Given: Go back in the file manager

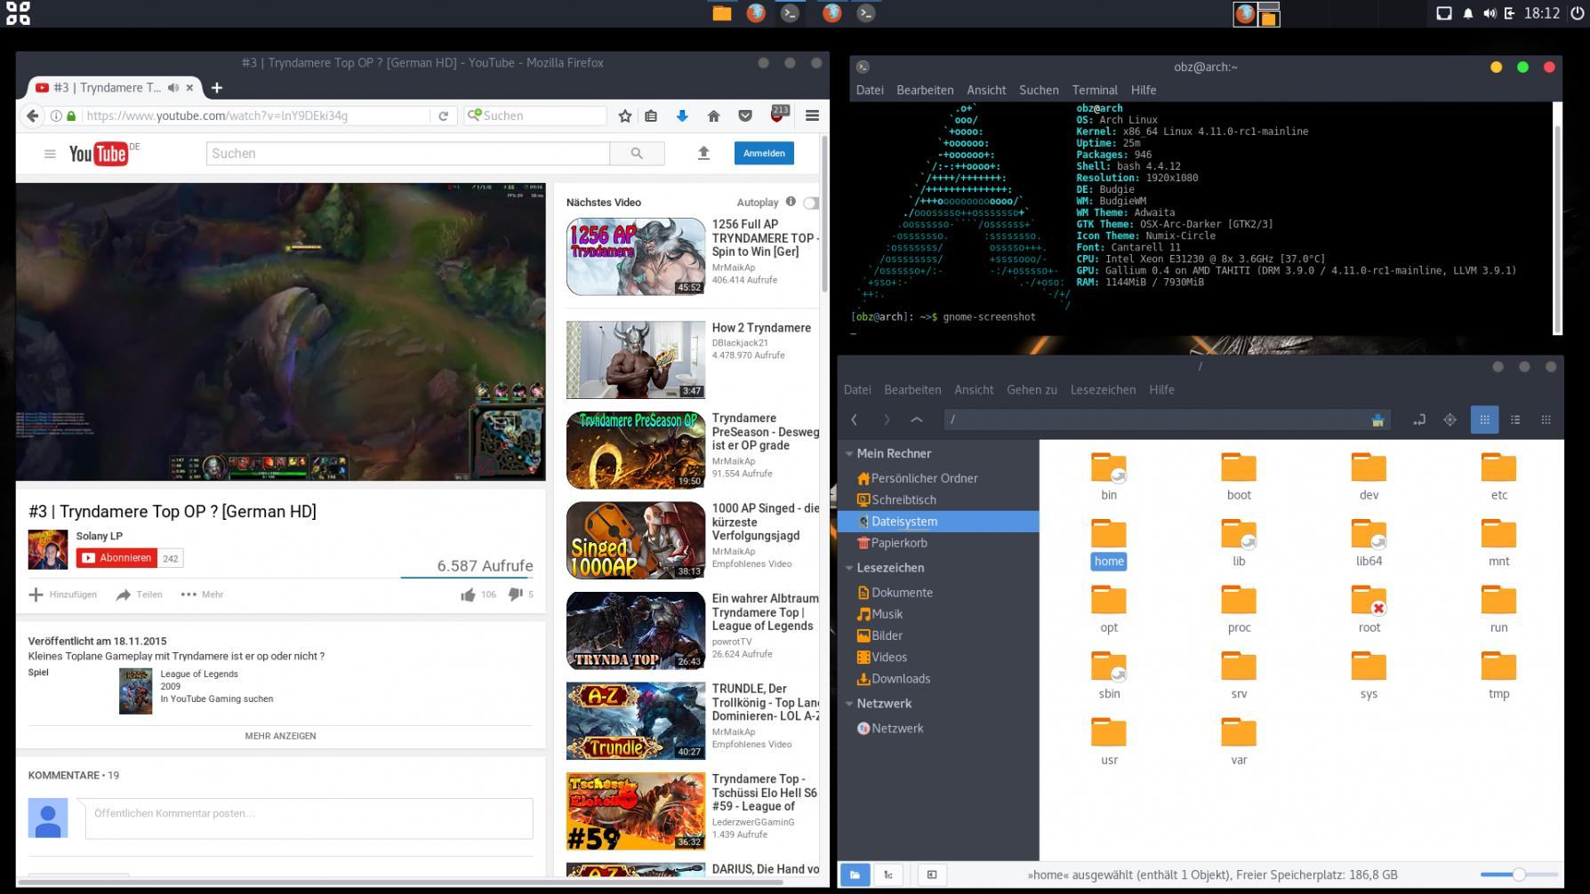Looking at the screenshot, I should click(855, 419).
